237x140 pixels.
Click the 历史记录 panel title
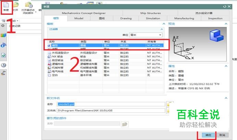(15, 26)
